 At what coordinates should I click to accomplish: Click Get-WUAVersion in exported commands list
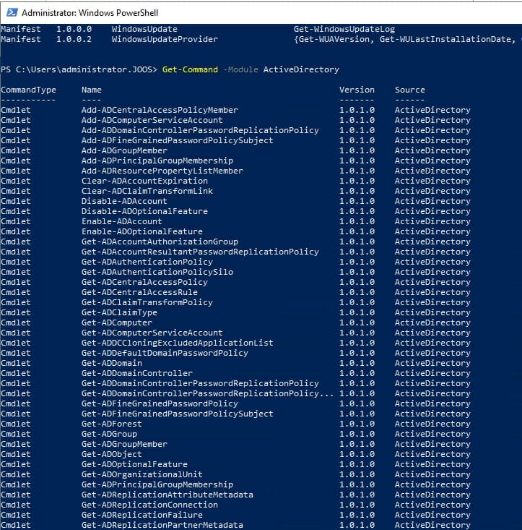[x=336, y=39]
